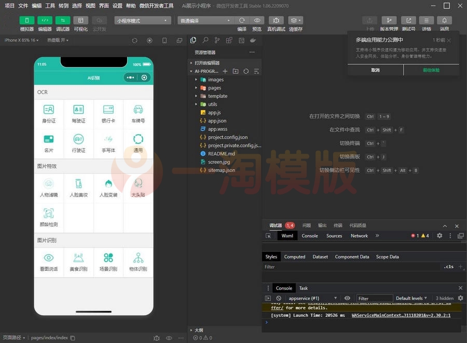Open the 项目 menu

tap(9, 6)
